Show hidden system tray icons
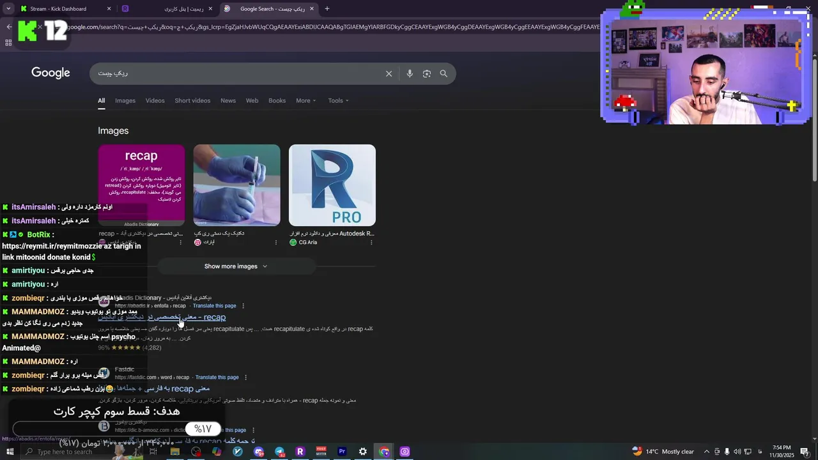Viewport: 818px width, 460px height. 706,452
